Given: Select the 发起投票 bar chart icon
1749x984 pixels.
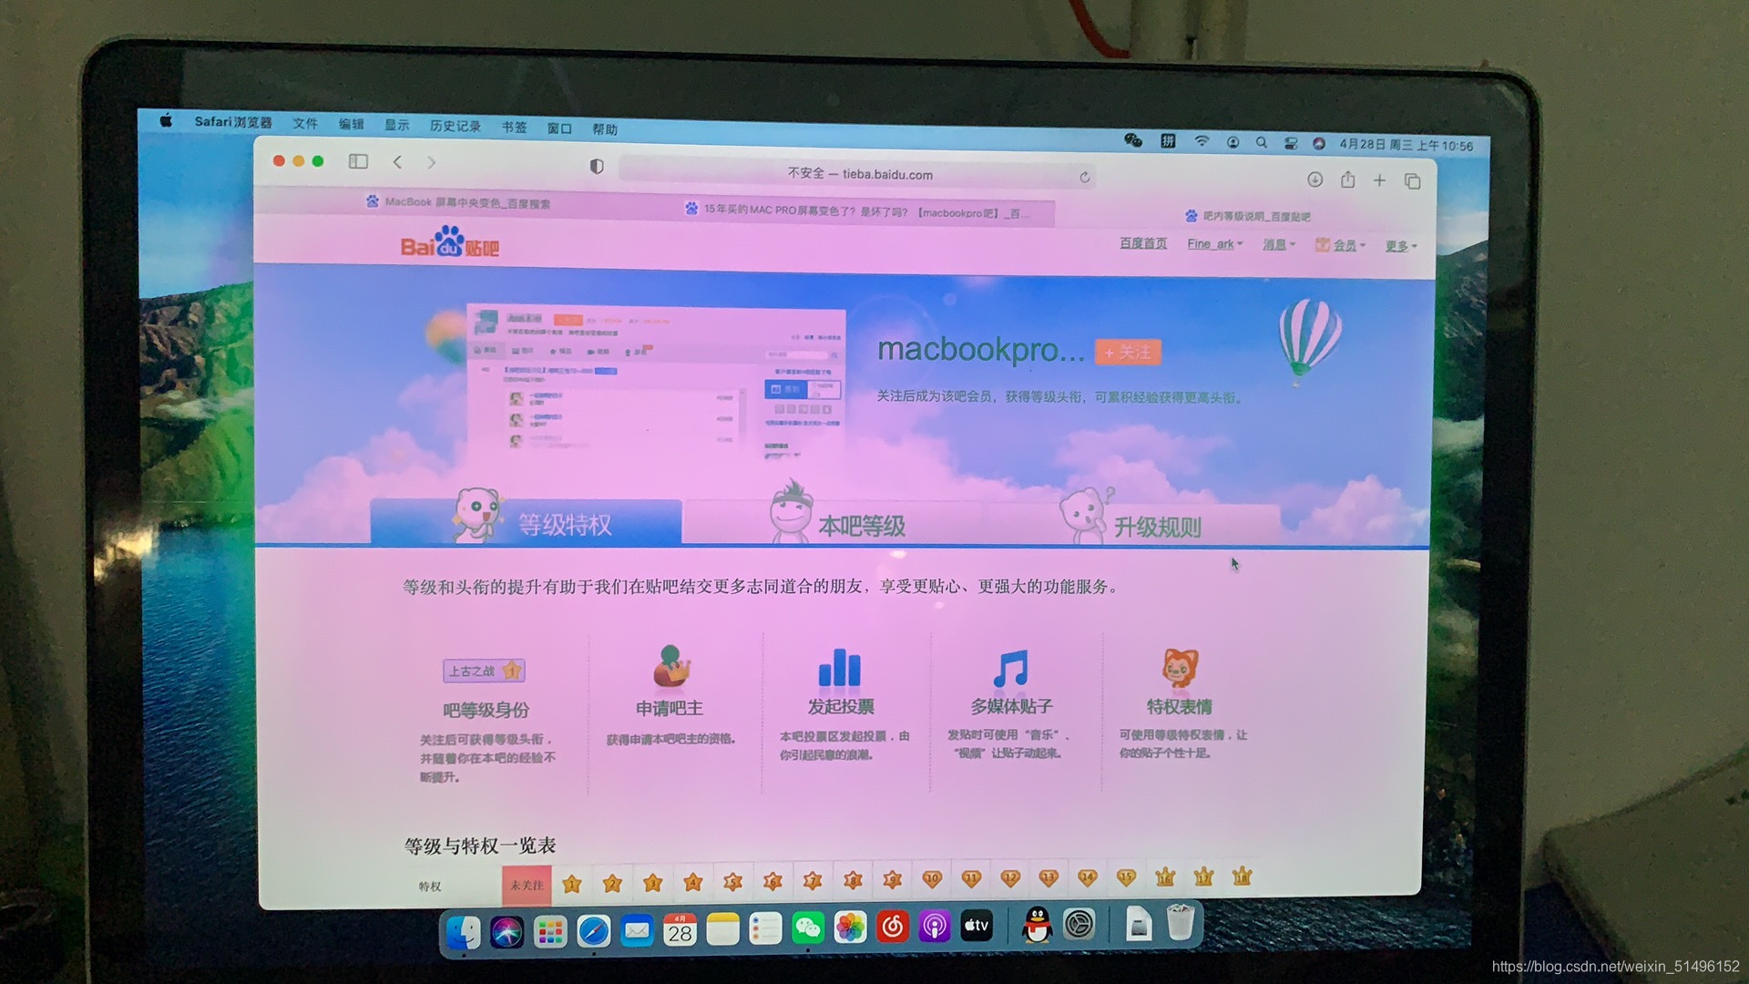Looking at the screenshot, I should (838, 670).
